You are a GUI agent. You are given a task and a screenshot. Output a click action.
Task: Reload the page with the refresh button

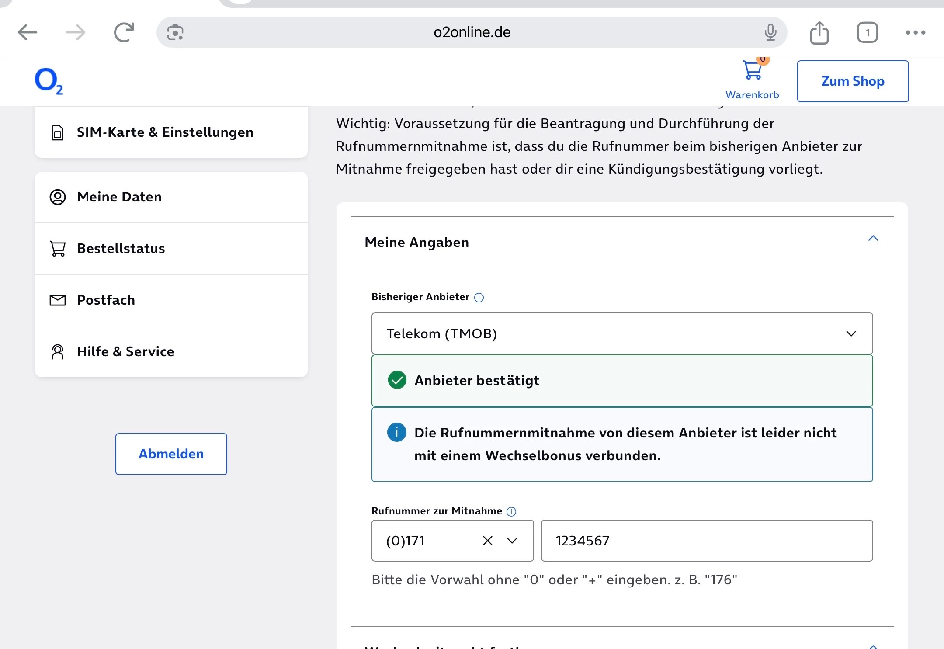click(124, 32)
